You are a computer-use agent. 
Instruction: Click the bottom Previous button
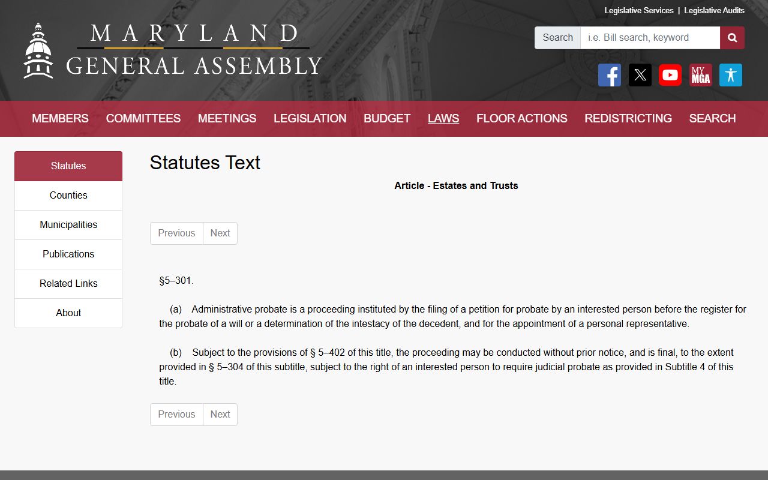pos(176,415)
